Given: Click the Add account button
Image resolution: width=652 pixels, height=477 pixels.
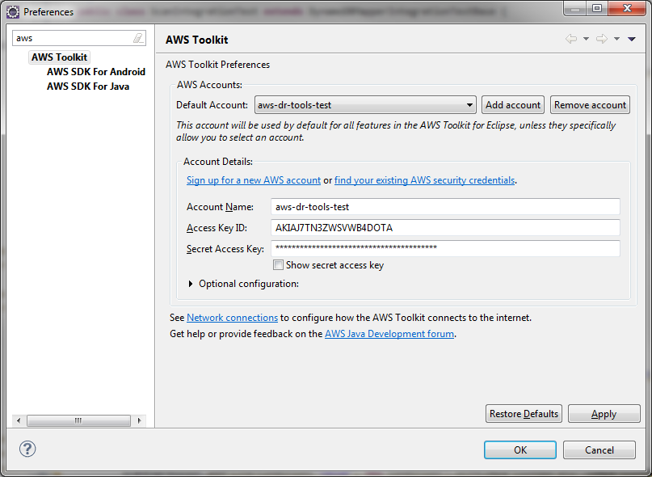Looking at the screenshot, I should tap(513, 105).
